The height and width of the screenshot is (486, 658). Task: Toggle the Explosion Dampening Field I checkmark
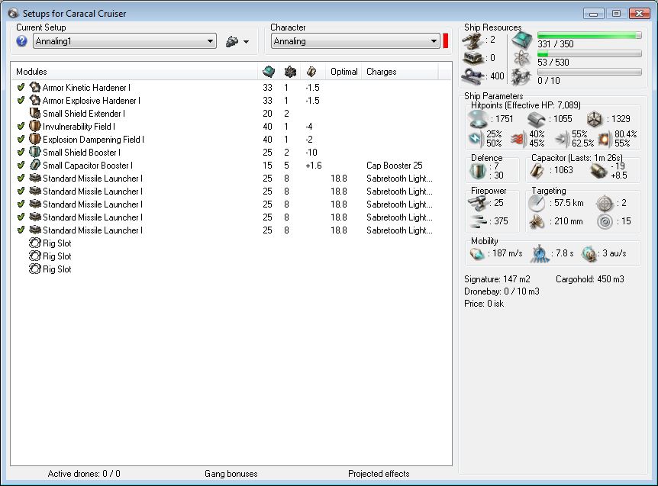pyautogui.click(x=21, y=139)
